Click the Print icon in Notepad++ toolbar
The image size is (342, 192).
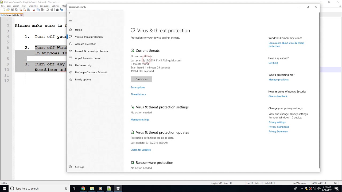click(28, 10)
